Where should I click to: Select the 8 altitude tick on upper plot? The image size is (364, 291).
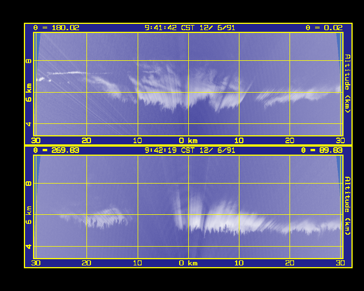click(x=28, y=61)
